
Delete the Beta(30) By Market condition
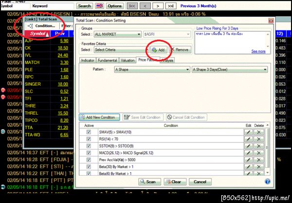pyautogui.click(x=259, y=166)
